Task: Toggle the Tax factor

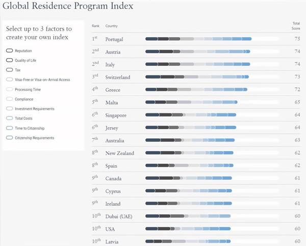Action: 9,70
